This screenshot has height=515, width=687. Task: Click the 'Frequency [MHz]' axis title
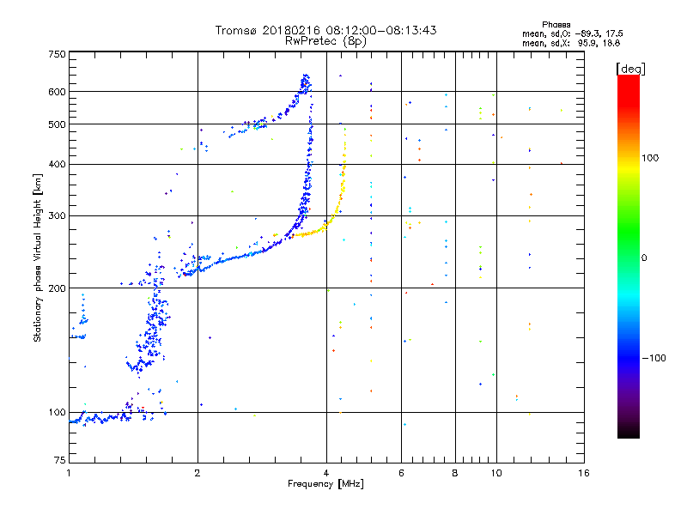tap(325, 484)
